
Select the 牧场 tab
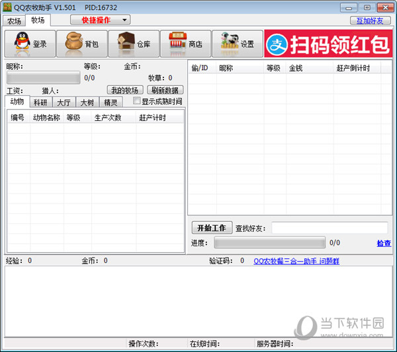[x=38, y=20]
